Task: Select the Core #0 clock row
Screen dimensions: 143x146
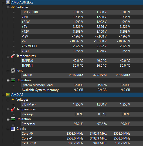Action: (82, 134)
